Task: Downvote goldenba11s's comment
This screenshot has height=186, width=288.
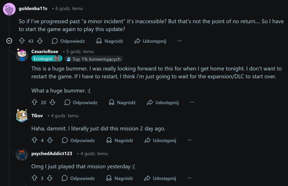Action: (x=40, y=41)
